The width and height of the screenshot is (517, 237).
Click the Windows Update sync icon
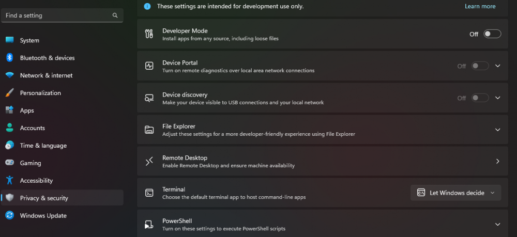click(9, 215)
